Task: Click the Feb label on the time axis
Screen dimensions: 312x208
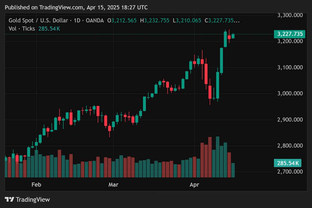Action: tap(36, 185)
